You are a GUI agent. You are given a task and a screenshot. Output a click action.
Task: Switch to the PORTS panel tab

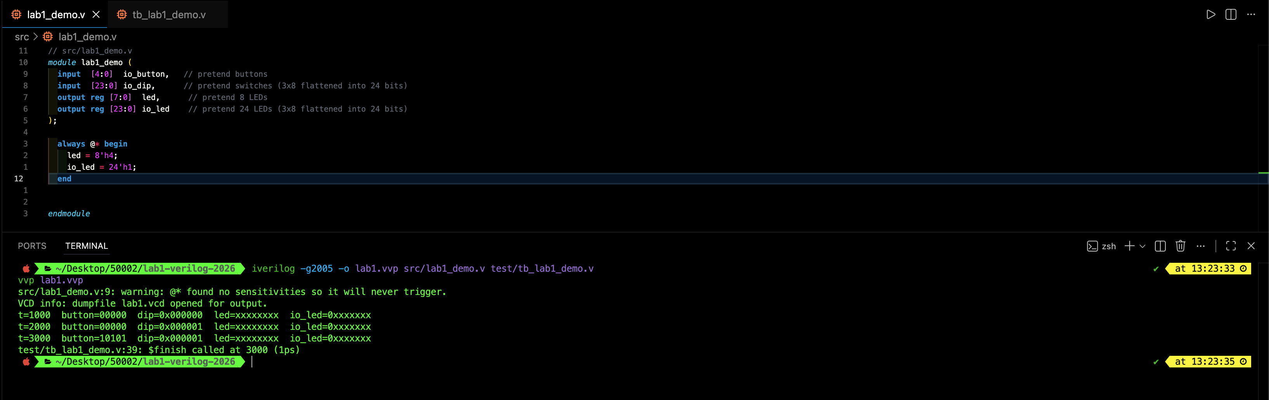click(32, 246)
